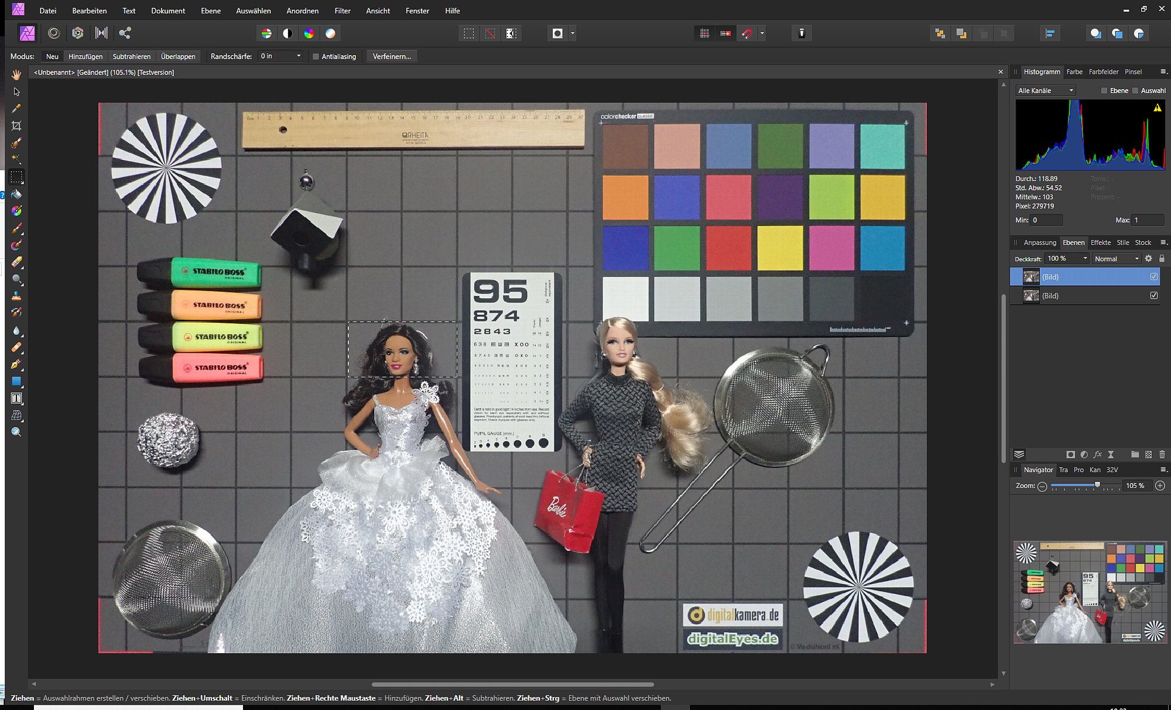Viewport: 1171px width, 710px height.
Task: Pick the Text tool in the toolbar
Action: pyautogui.click(x=16, y=398)
